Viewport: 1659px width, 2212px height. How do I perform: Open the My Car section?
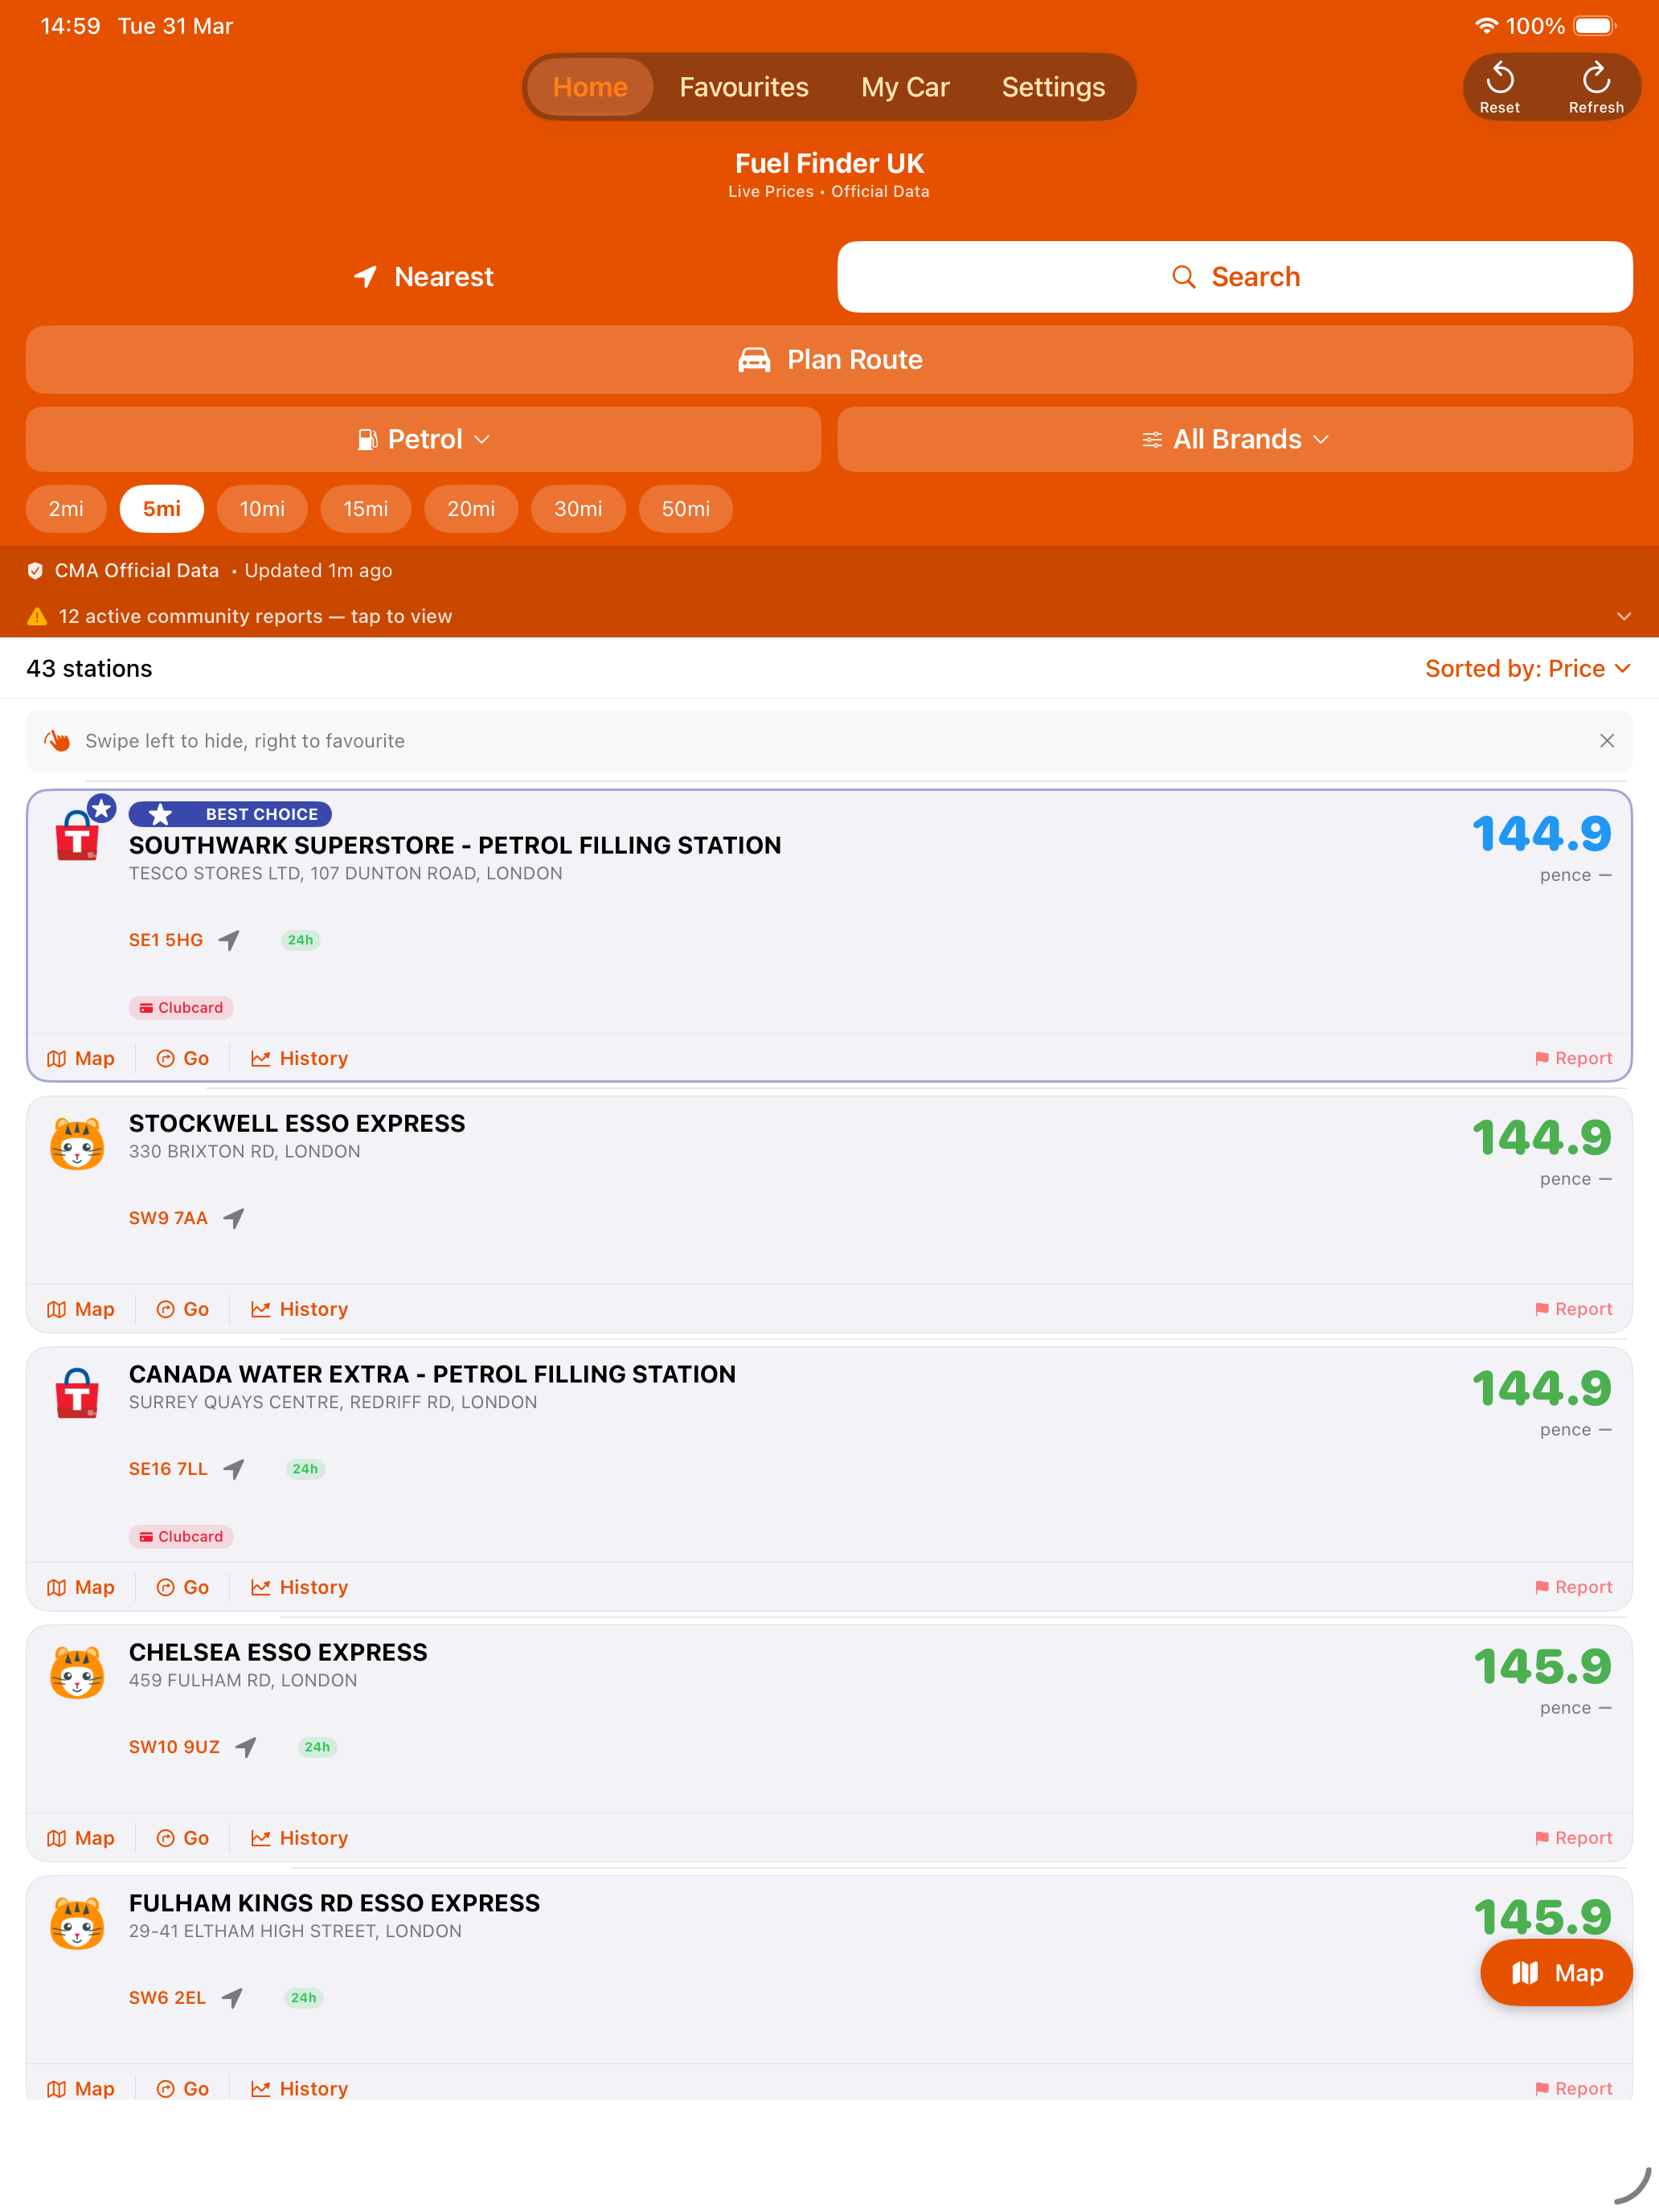905,86
